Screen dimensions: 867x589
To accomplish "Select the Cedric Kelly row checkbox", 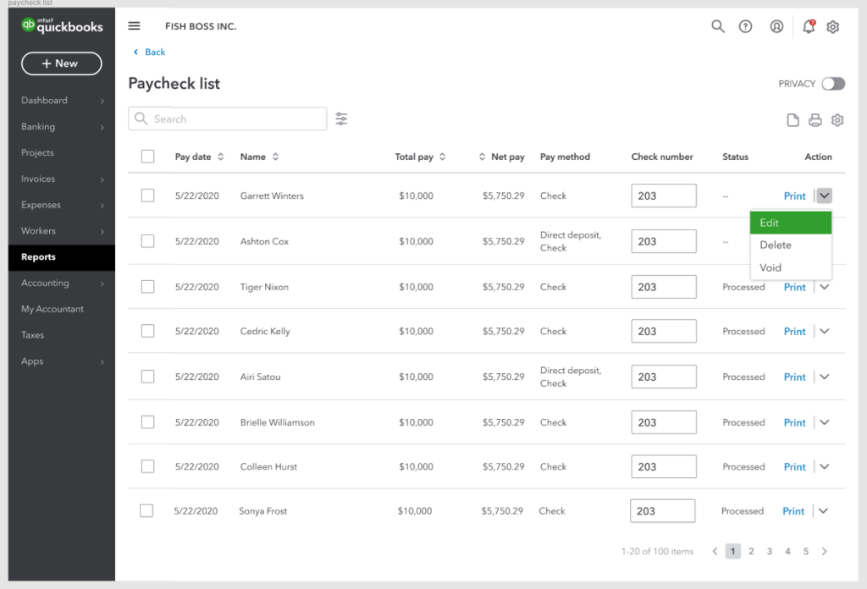I will [x=147, y=331].
